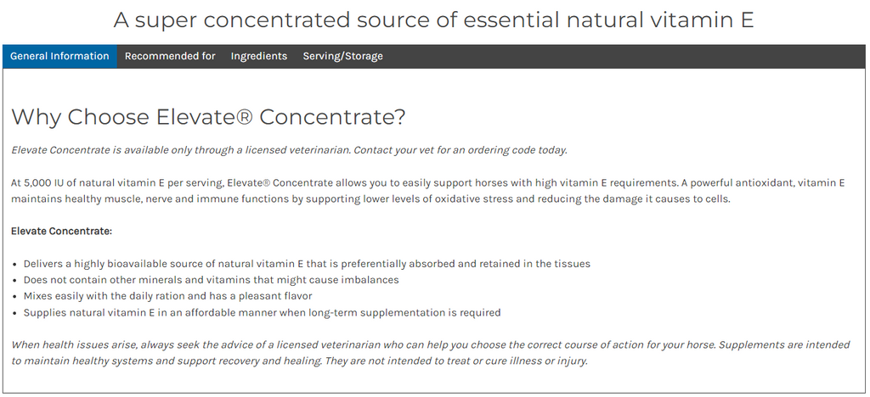Click the Contact your vet for ordering code sentence
This screenshot has height=397, width=870.
coord(460,150)
